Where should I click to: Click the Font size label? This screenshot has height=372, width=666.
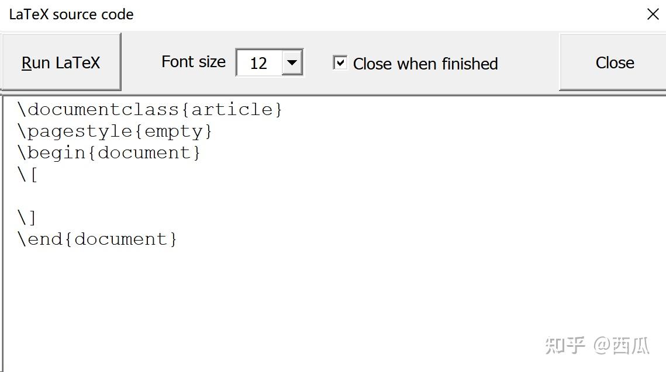pos(194,62)
